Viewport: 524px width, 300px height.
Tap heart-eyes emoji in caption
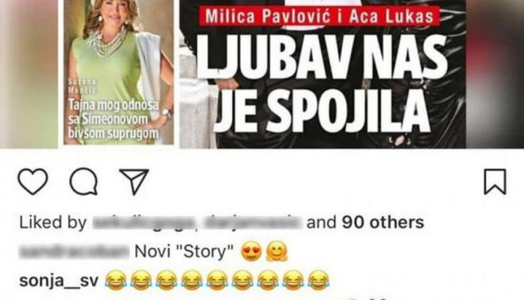(x=252, y=252)
